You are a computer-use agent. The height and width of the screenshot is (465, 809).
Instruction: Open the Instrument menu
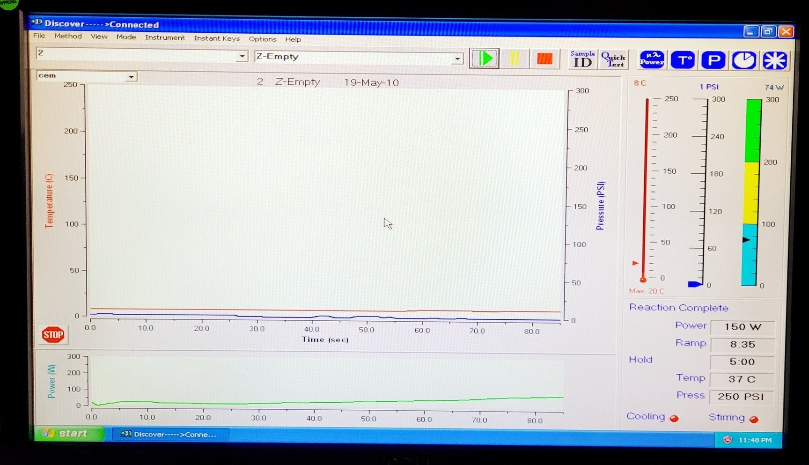coord(165,38)
